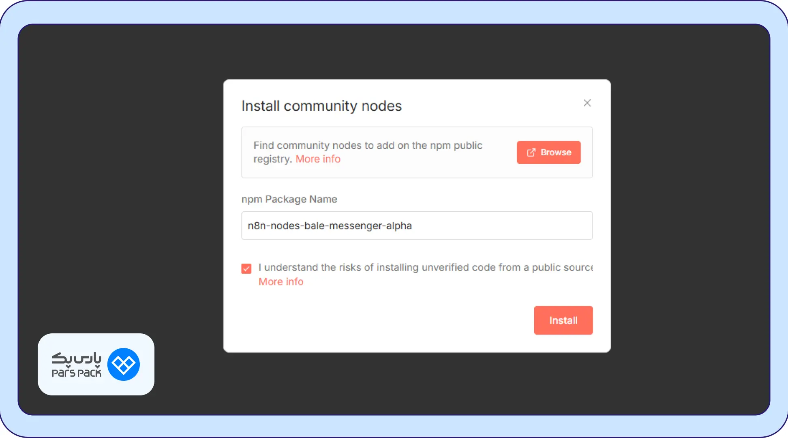Click the 'I understand the risks' label text
This screenshot has height=438, width=788.
click(x=425, y=268)
